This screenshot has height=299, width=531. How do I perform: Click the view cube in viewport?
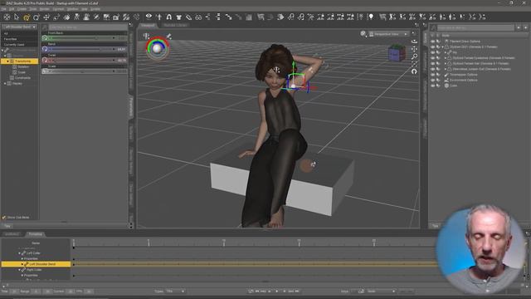click(397, 53)
